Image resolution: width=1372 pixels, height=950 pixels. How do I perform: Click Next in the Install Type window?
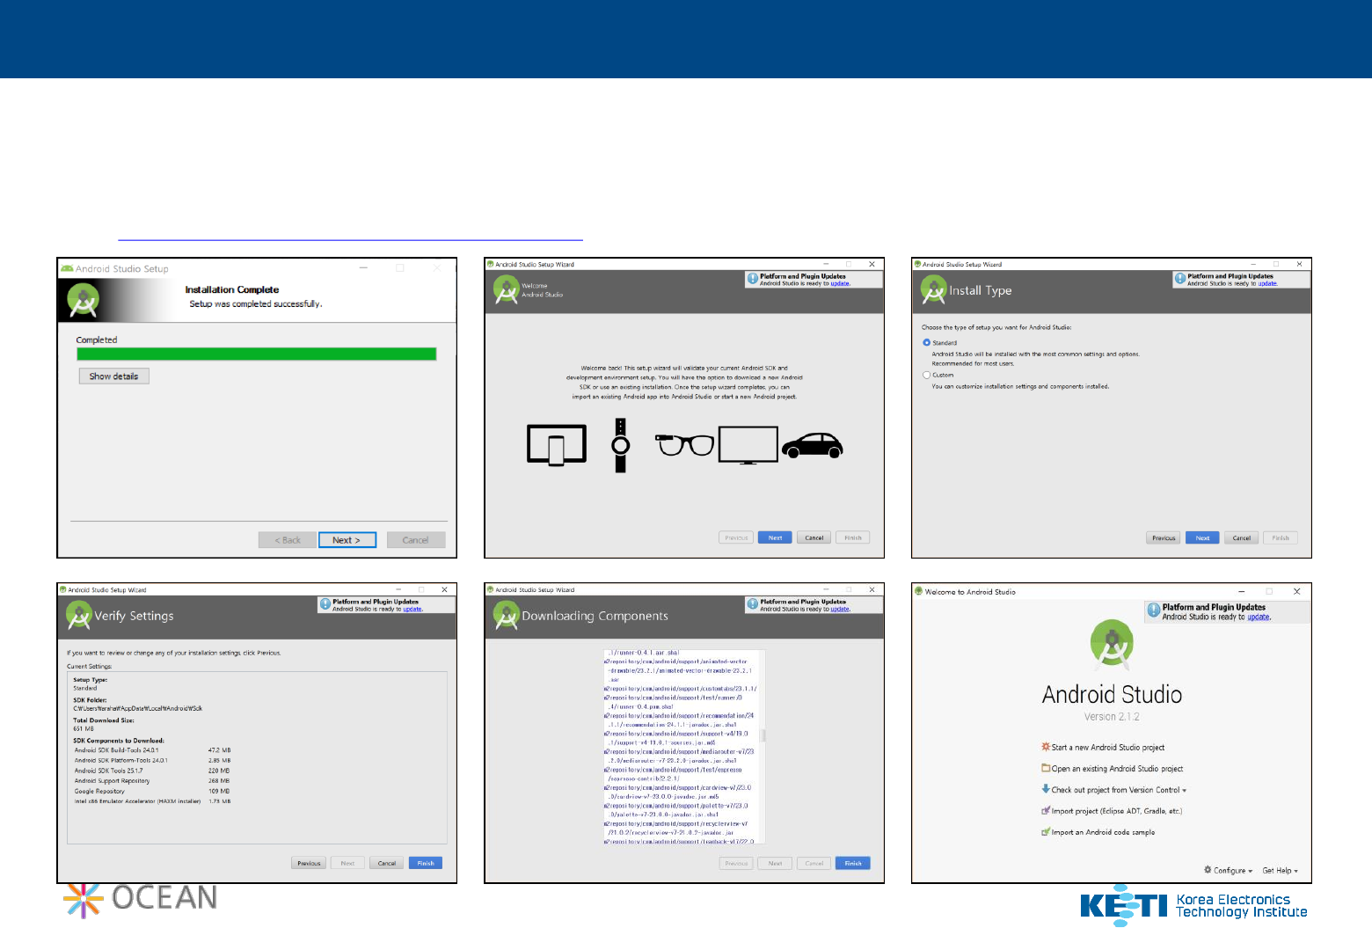[x=1202, y=537]
